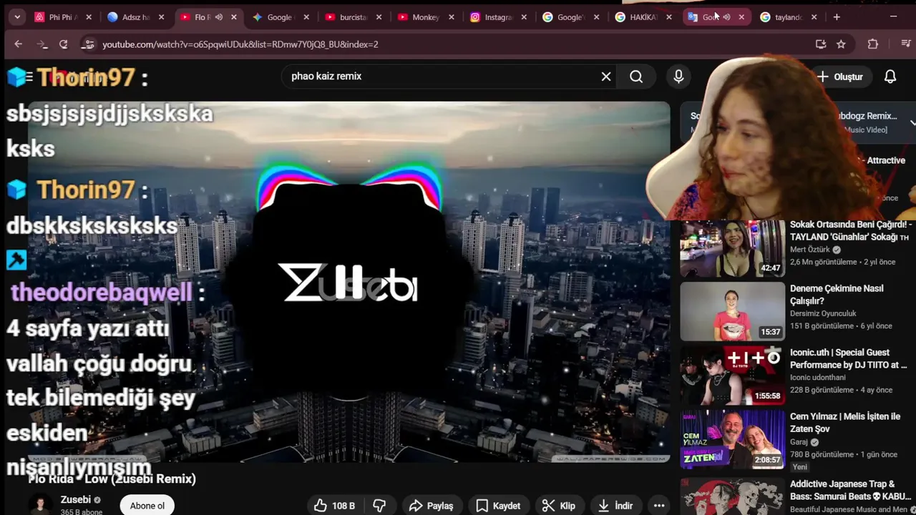Open Addictive Japanese Trap & Bass thumbnail
Viewport: 916px width, 515px height.
click(x=732, y=496)
